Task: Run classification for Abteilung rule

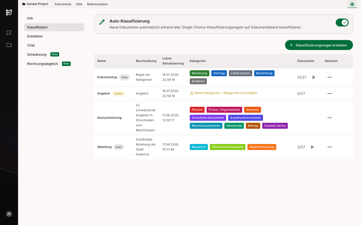Action: pyautogui.click(x=312, y=147)
